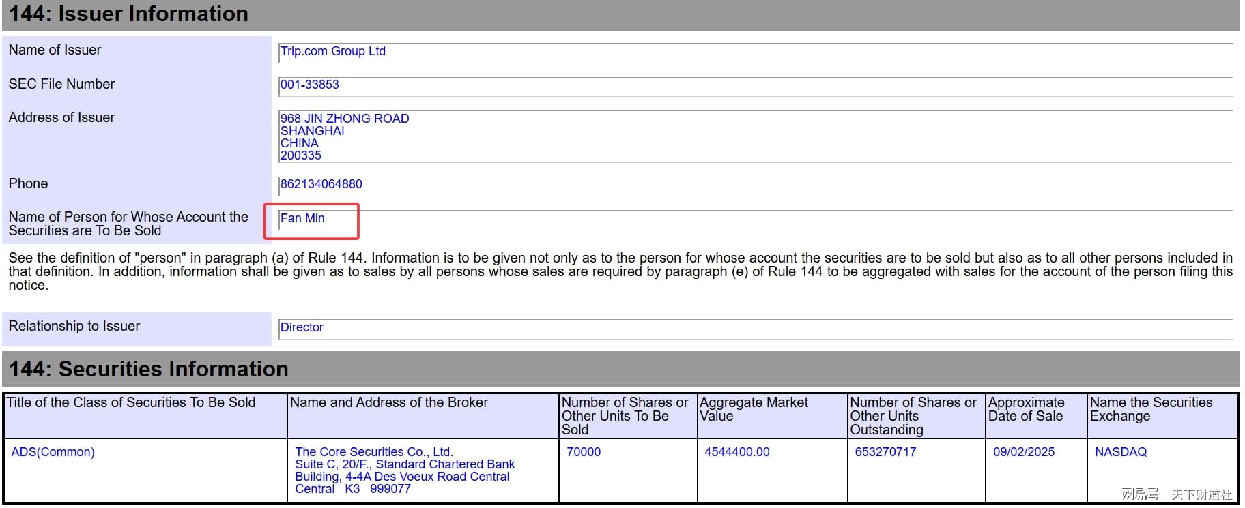Click the Aggregate Market Value column header
This screenshot has width=1245, height=508.
[754, 409]
